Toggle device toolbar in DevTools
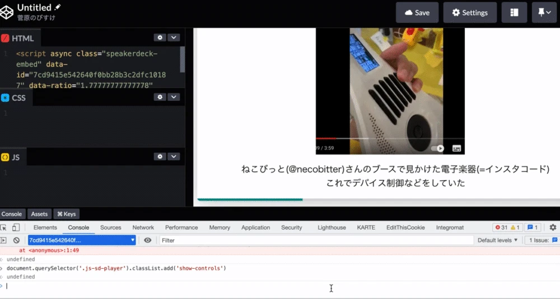560x299 pixels. pos(16,227)
